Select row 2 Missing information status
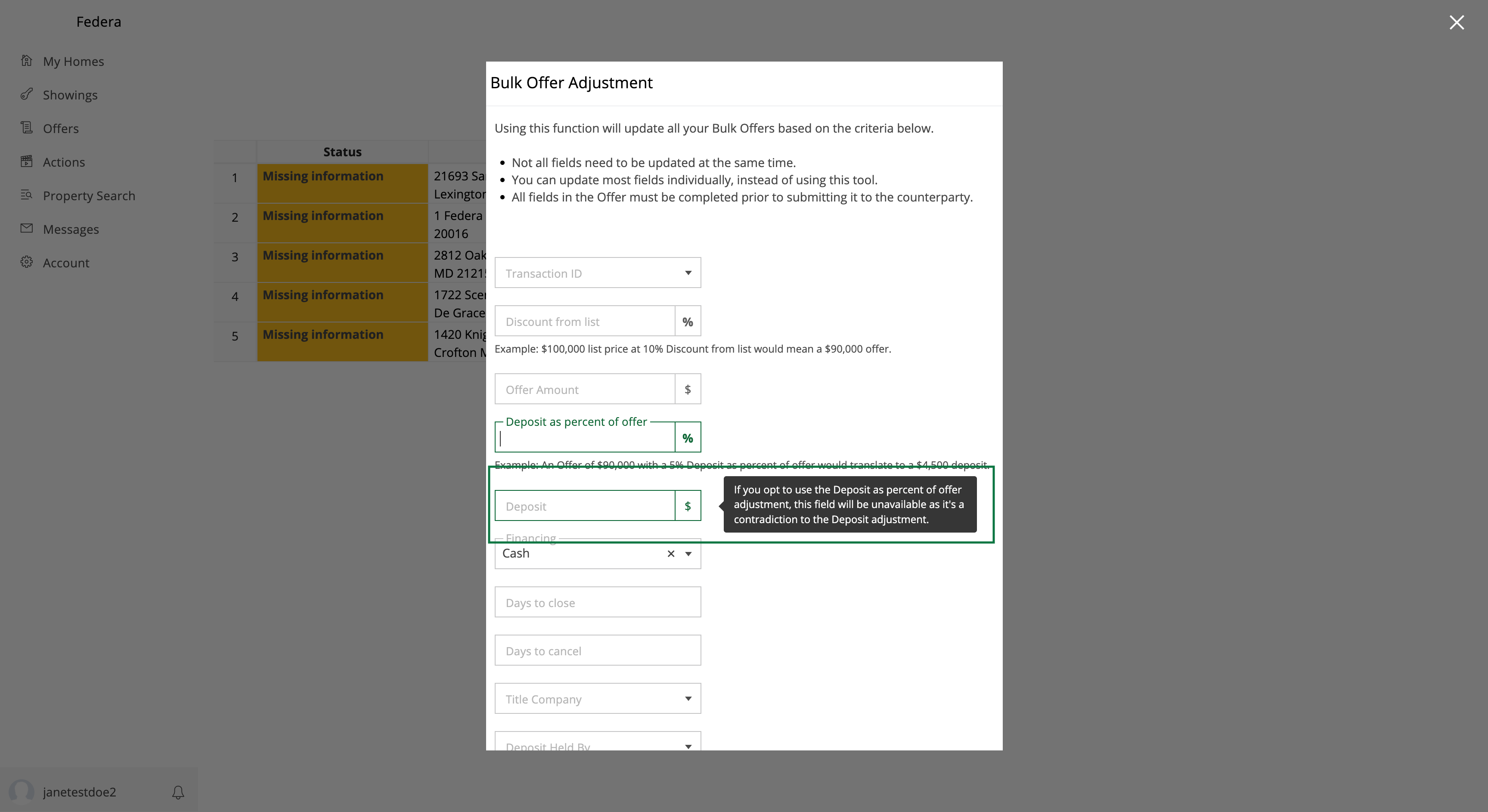 343,223
